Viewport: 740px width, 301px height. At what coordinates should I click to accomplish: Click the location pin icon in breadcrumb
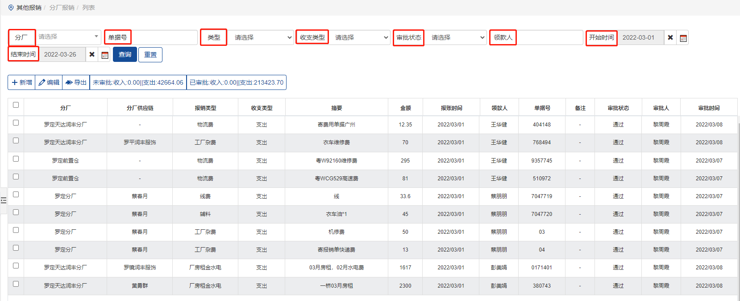pyautogui.click(x=11, y=8)
